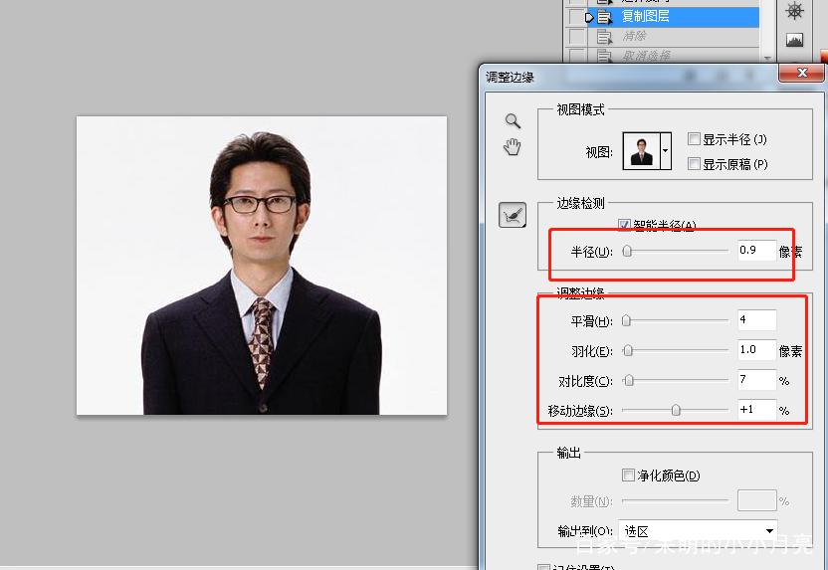Click the 移动边缘 slider handle
828x570 pixels.
pyautogui.click(x=676, y=410)
